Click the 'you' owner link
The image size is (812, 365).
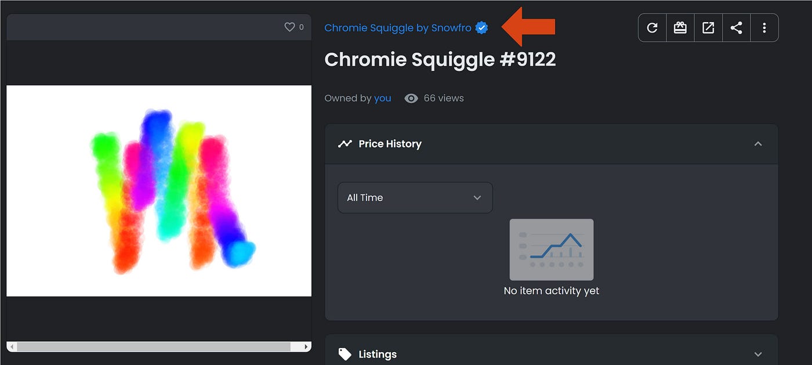click(x=383, y=98)
